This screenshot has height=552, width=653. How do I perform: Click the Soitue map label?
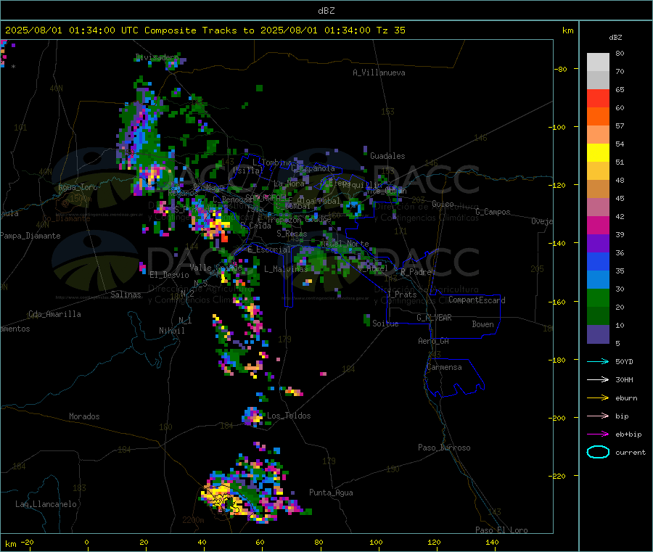point(385,324)
